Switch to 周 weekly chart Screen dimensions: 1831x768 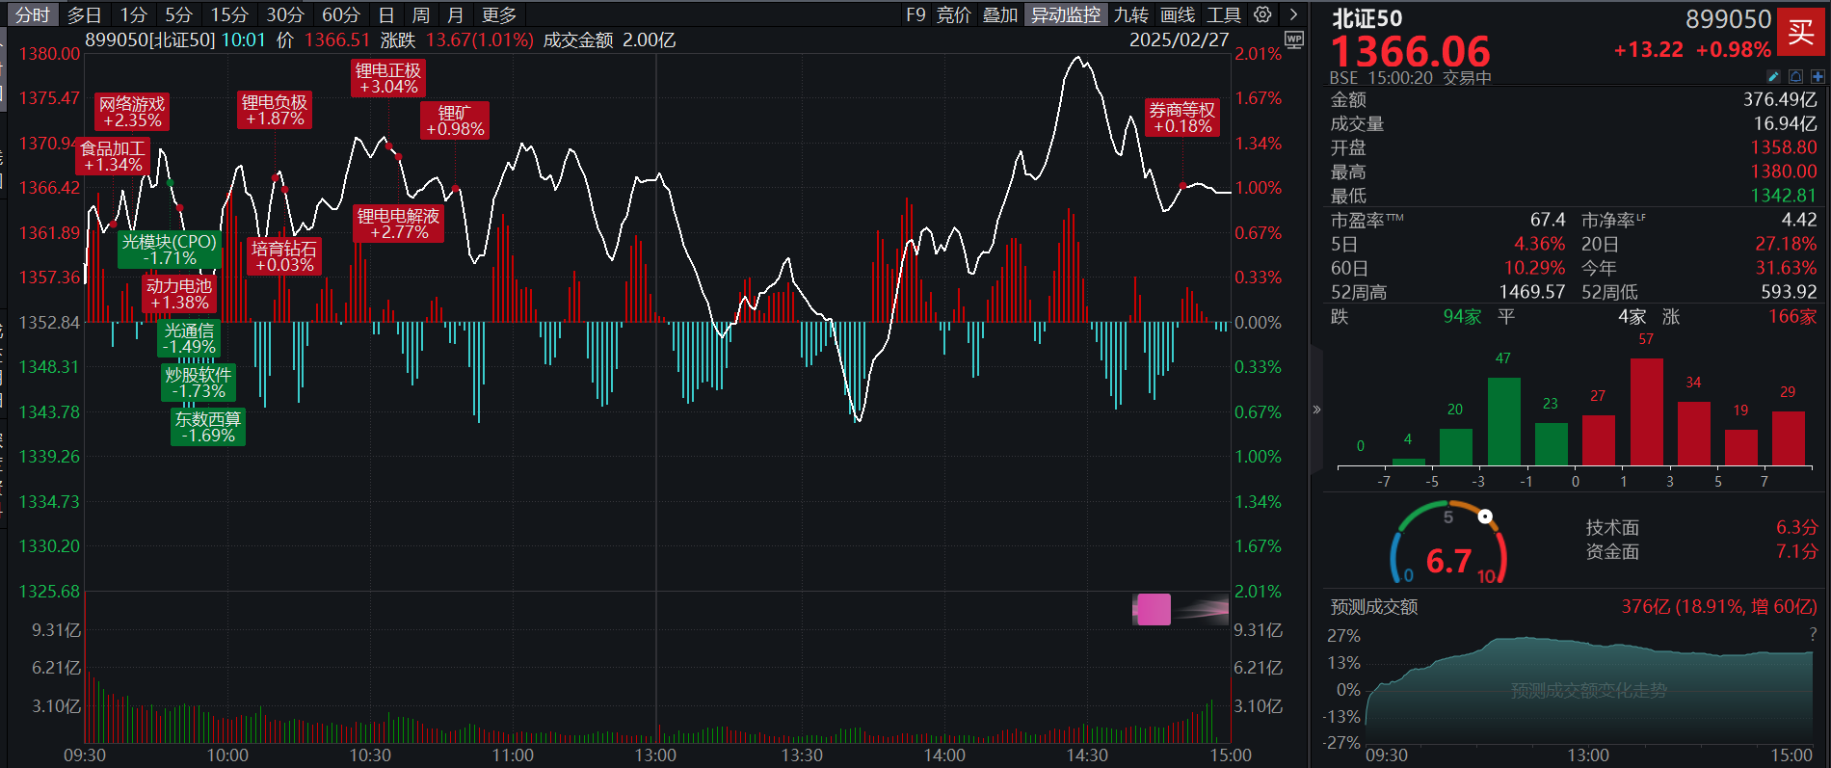pos(421,14)
